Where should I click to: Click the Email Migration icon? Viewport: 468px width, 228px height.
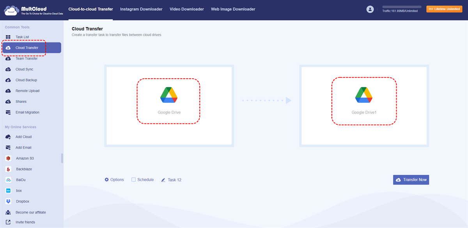point(8,112)
